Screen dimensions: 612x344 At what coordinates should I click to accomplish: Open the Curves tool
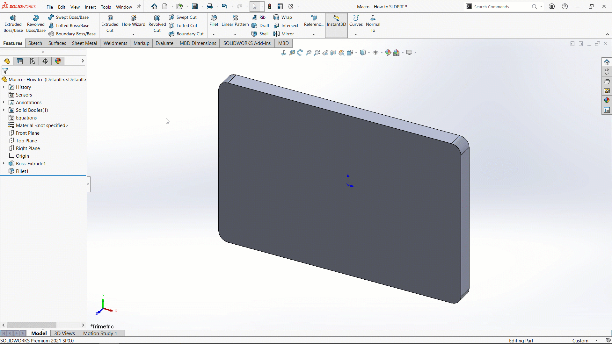coord(356,21)
